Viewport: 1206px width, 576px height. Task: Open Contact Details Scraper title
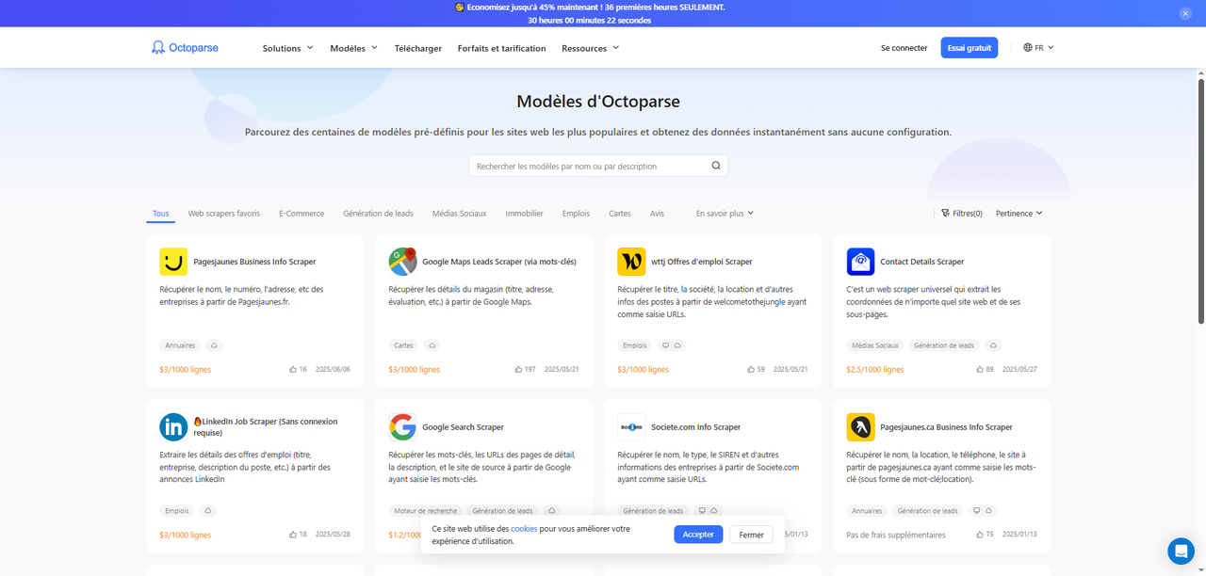click(922, 262)
